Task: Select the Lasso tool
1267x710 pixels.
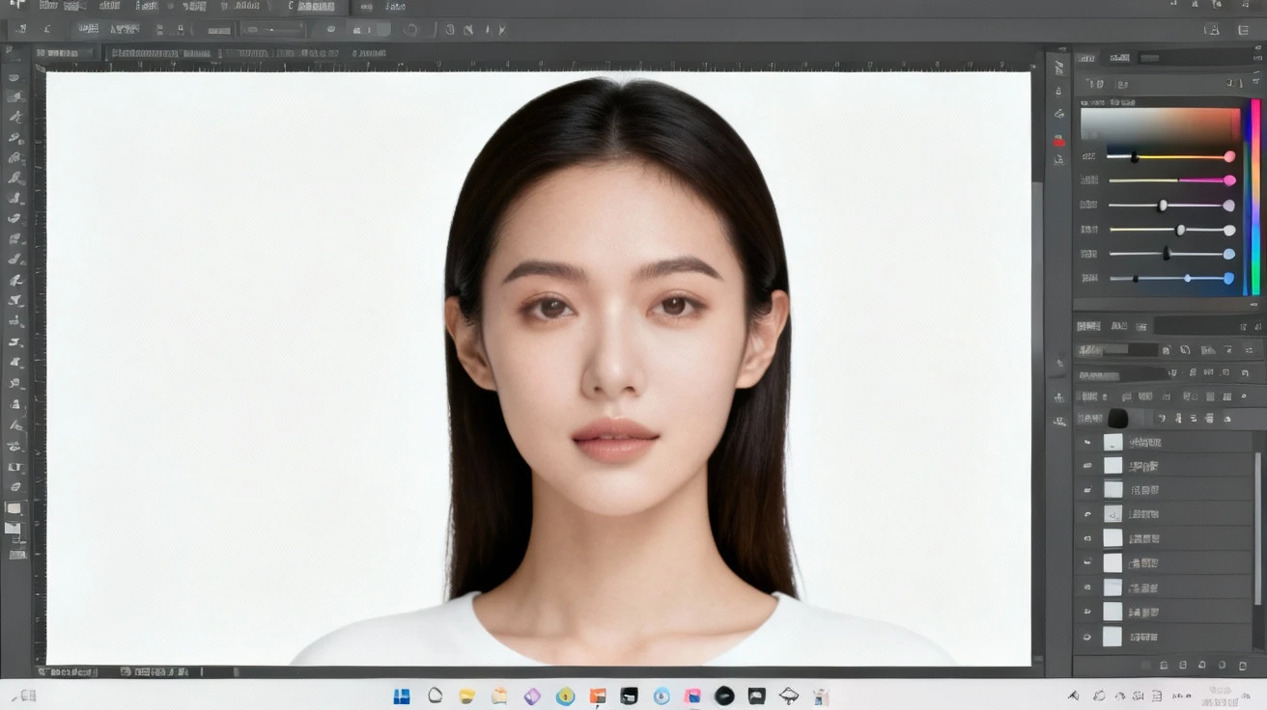Action: click(x=15, y=116)
